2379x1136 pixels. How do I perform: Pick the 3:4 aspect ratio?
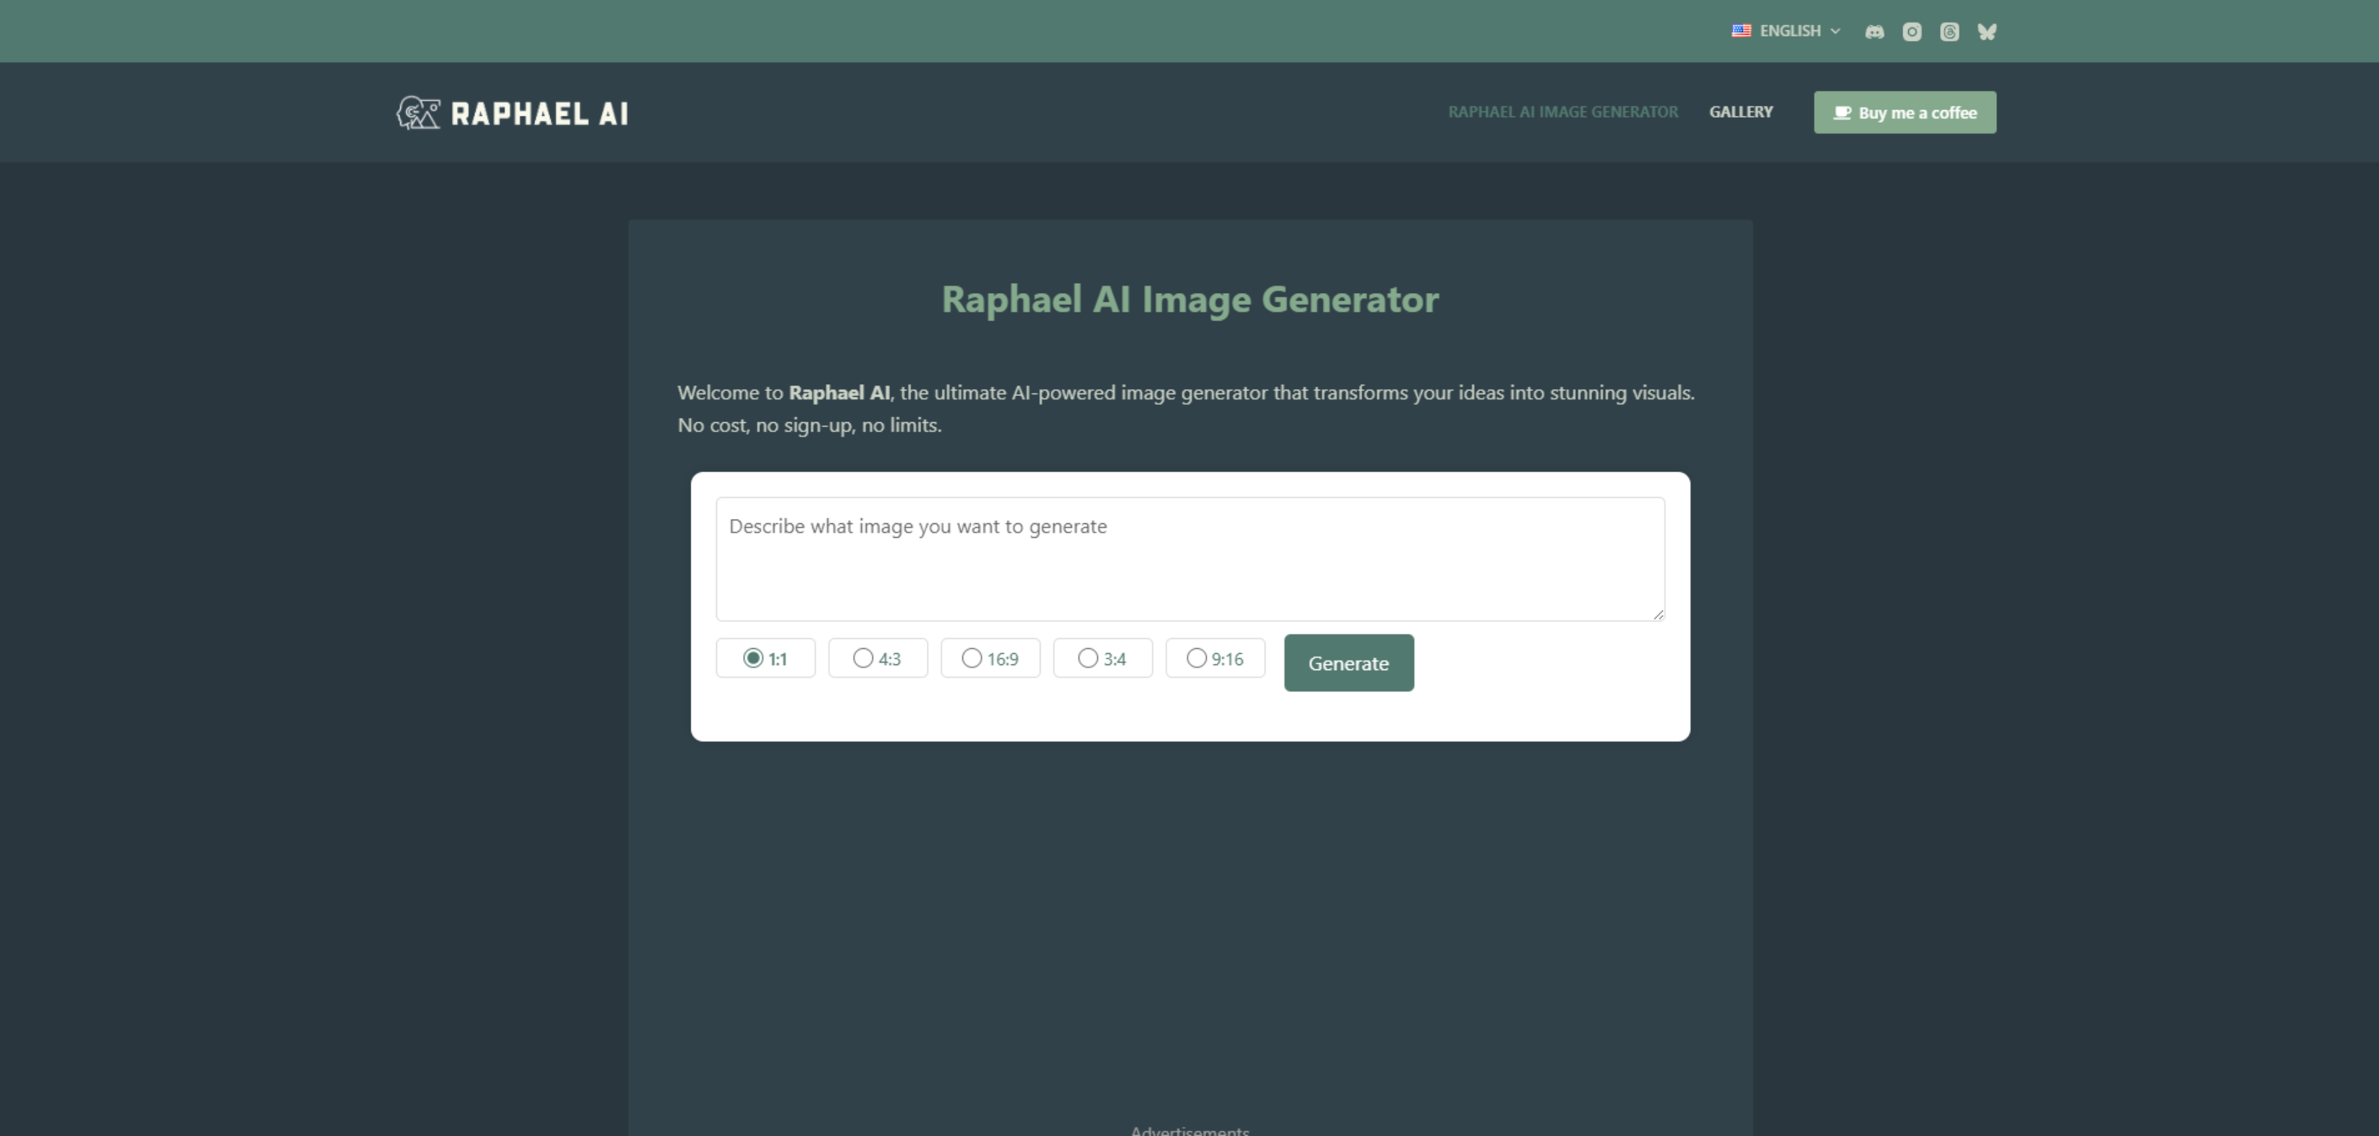click(x=1103, y=658)
